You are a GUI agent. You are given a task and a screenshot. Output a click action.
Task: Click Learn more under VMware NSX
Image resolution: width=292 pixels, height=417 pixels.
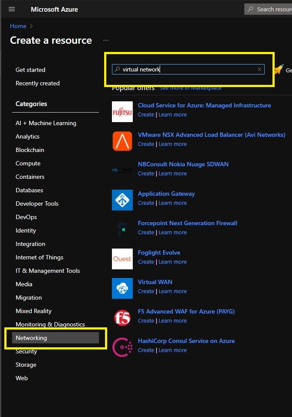click(x=173, y=144)
